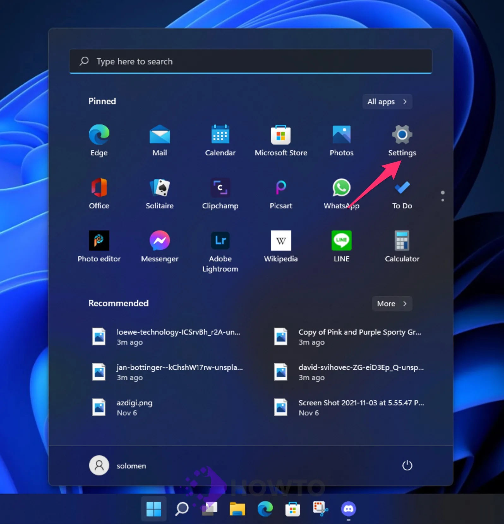Launch the Photos app
Viewport: 504px width, 524px height.
pos(342,141)
